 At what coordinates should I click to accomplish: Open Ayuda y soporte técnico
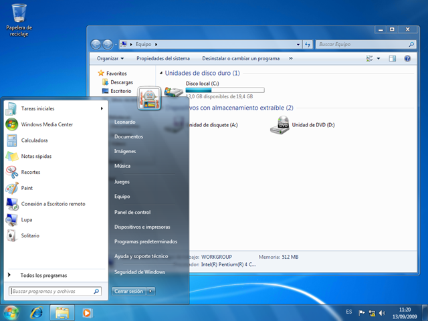click(141, 256)
